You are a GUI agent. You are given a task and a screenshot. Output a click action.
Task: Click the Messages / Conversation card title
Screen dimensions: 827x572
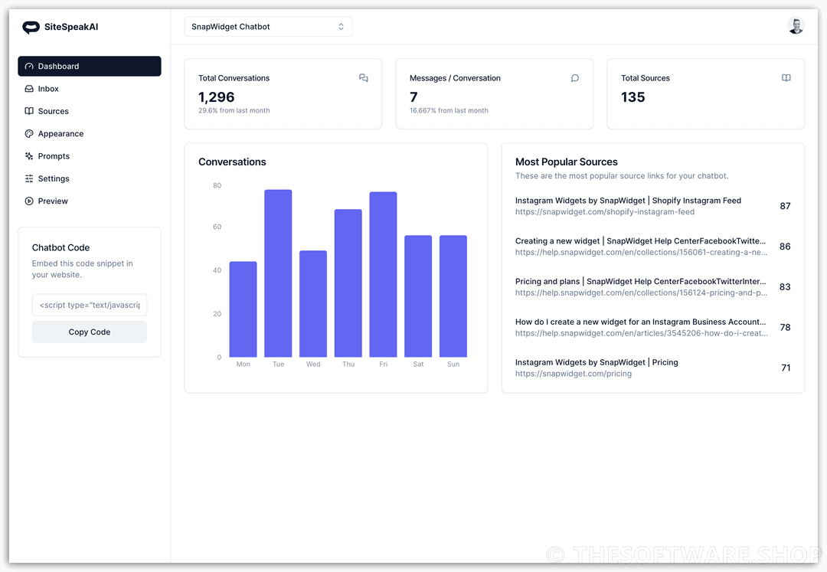455,78
